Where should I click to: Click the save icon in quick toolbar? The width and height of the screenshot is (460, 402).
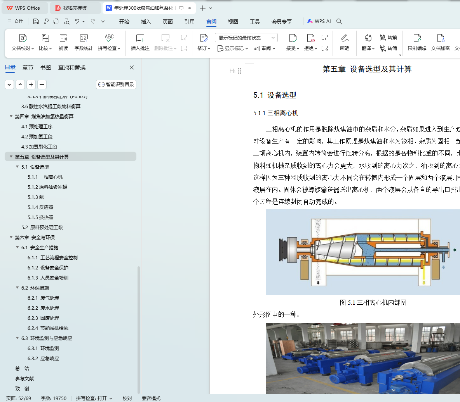(36, 21)
